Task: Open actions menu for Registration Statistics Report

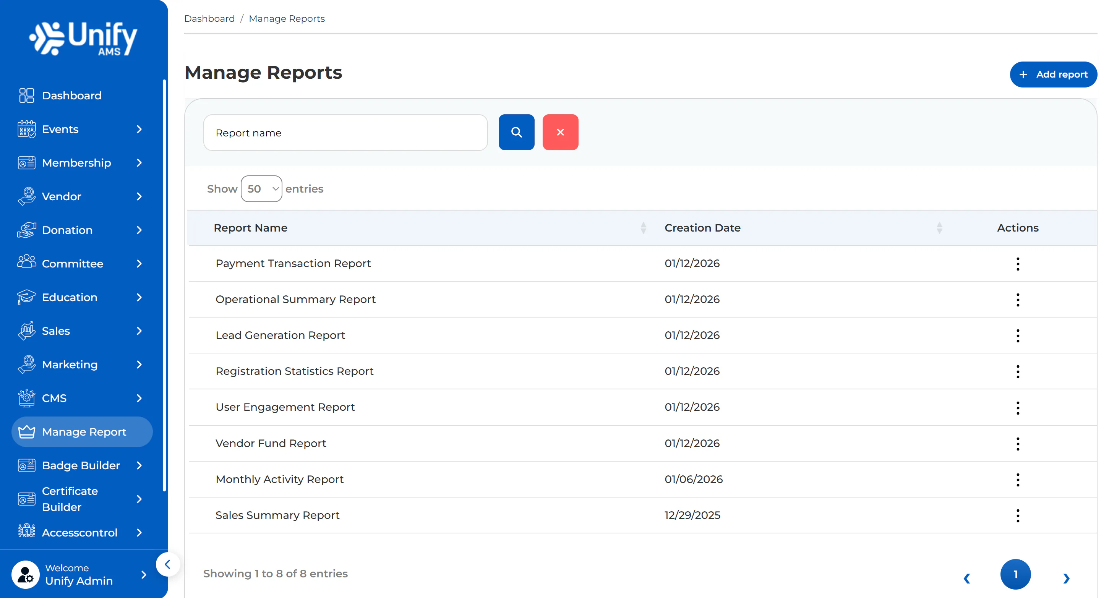Action: coord(1017,371)
